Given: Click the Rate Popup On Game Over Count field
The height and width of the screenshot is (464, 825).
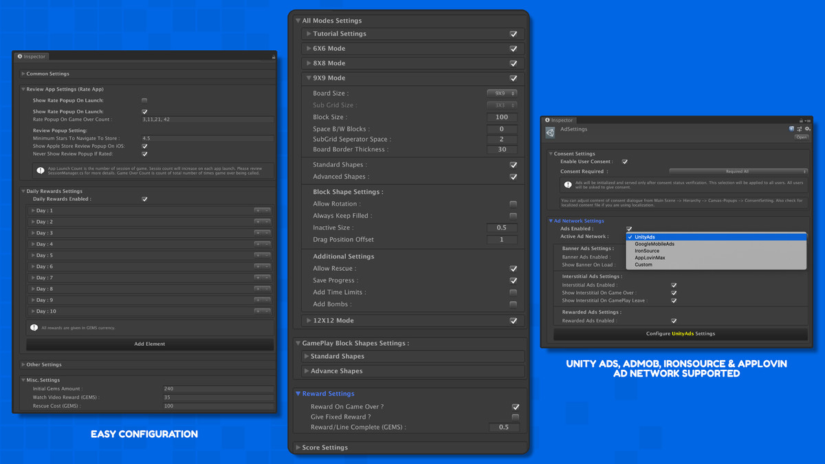Looking at the screenshot, I should click(207, 120).
